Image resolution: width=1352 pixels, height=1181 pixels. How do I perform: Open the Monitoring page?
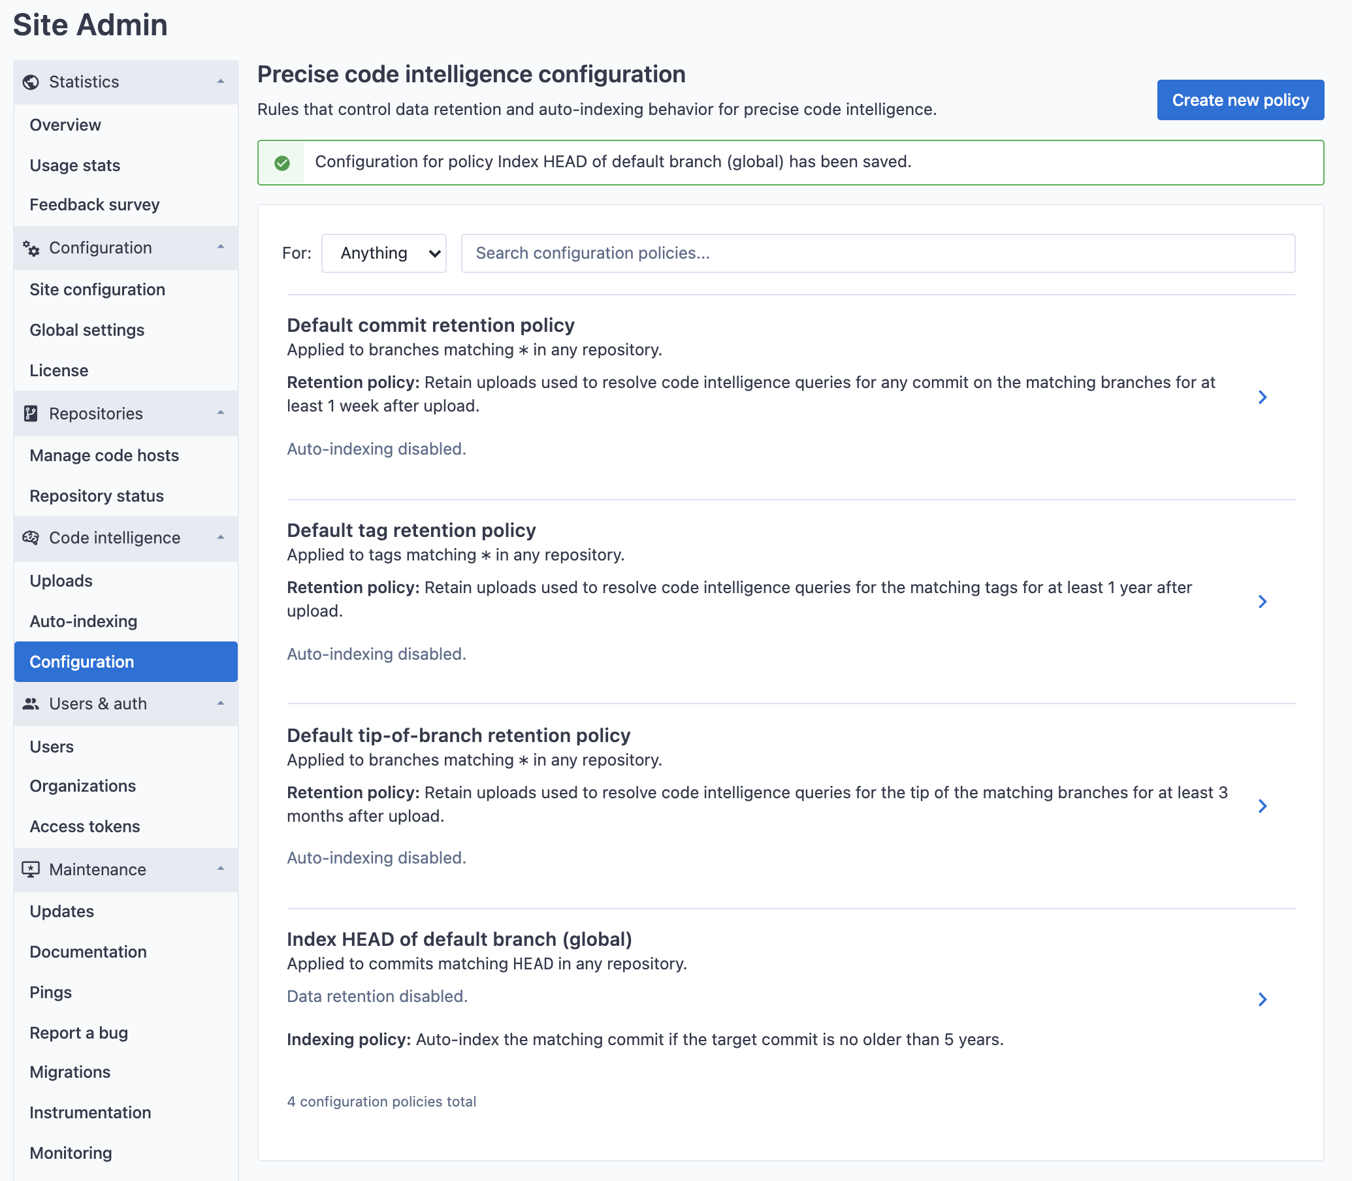[x=71, y=1153]
